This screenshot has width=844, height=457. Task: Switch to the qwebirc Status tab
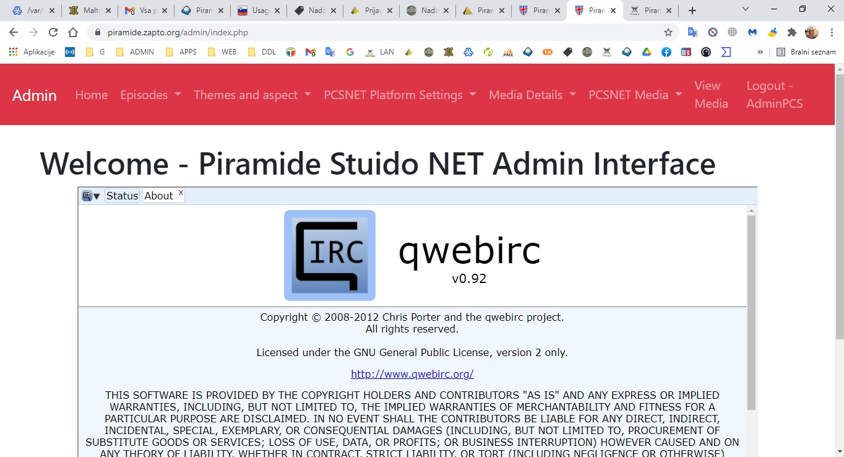[x=122, y=196]
